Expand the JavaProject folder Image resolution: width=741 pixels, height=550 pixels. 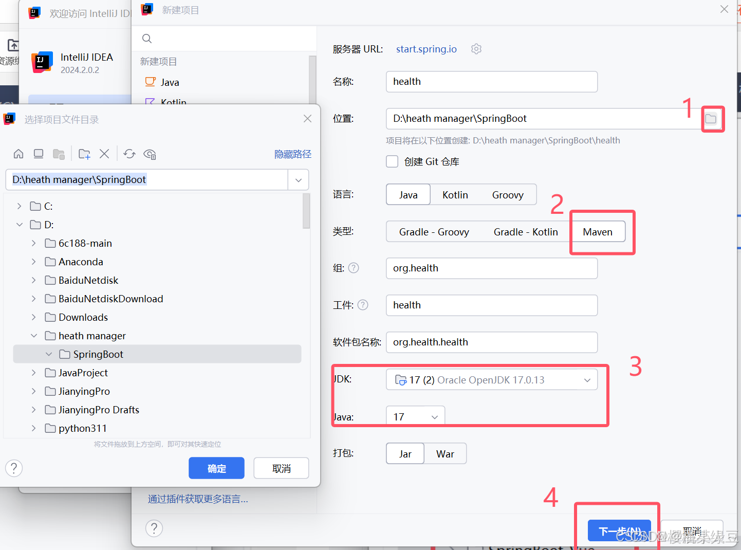pyautogui.click(x=34, y=373)
